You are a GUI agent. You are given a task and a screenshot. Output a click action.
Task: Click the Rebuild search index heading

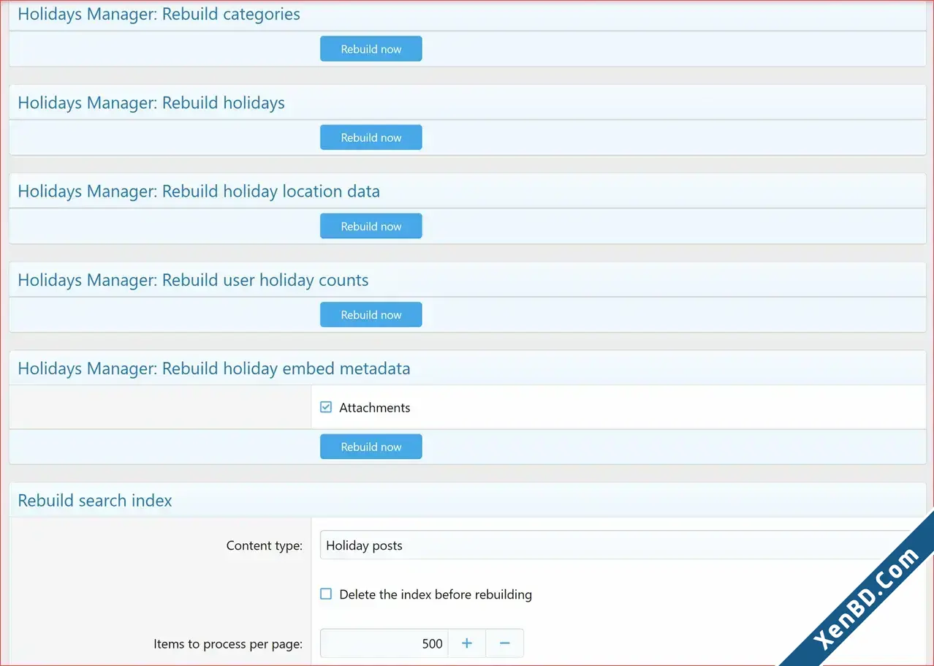95,501
